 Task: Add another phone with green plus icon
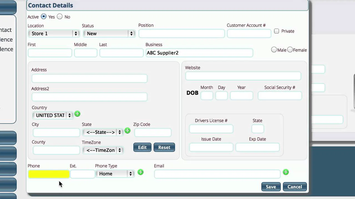point(141,172)
